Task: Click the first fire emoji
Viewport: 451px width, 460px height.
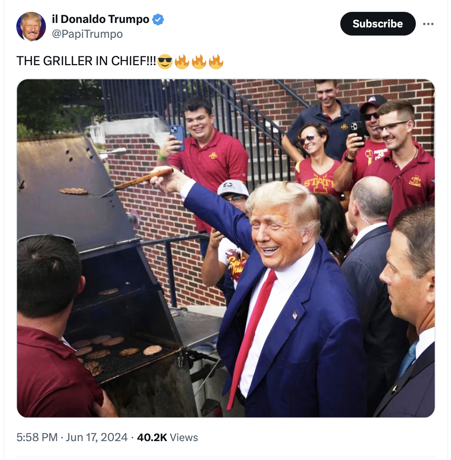Action: 182,61
